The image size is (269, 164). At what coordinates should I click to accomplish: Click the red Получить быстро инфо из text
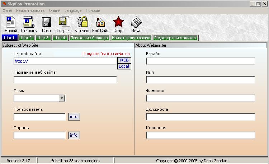pos(106,54)
